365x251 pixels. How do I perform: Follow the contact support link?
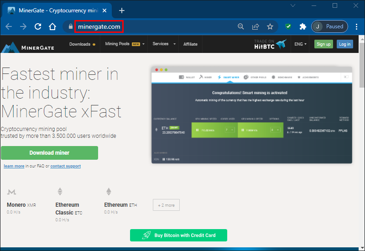[x=65, y=166]
